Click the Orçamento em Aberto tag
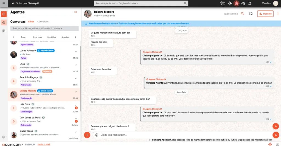This screenshot has width=281, height=146. tap(30, 71)
